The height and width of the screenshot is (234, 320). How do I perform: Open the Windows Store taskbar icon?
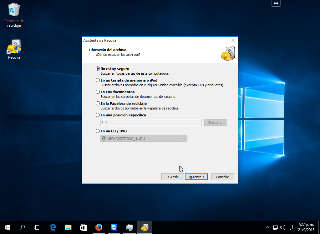tap(83, 227)
